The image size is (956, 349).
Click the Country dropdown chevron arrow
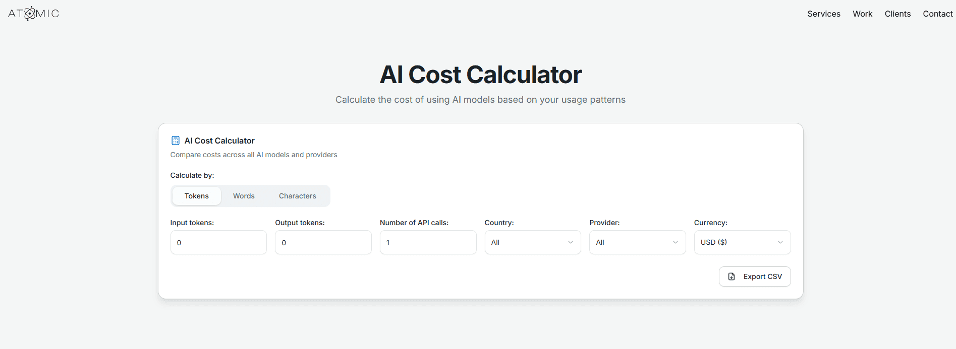click(x=571, y=242)
